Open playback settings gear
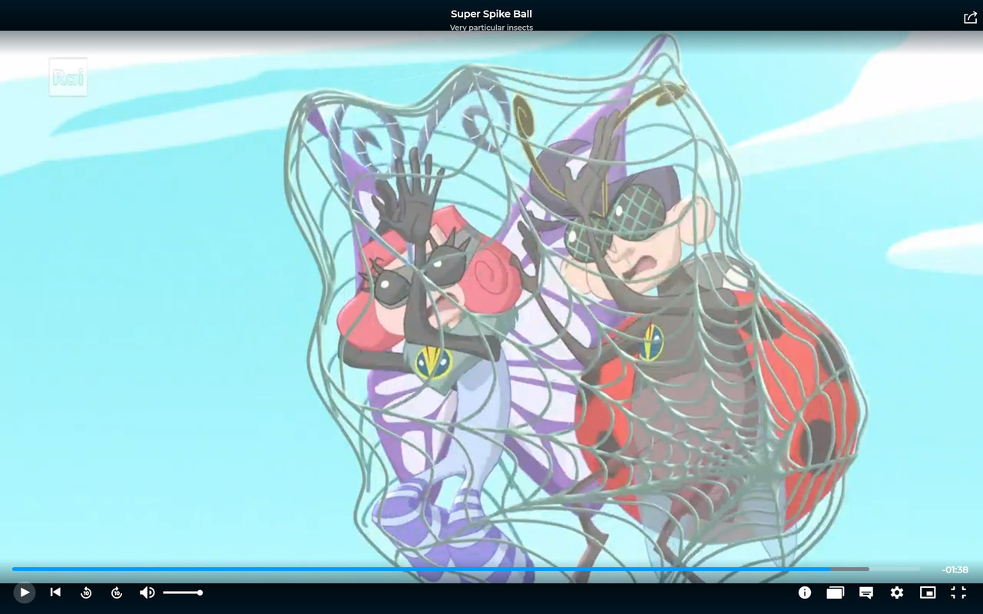 tap(897, 593)
